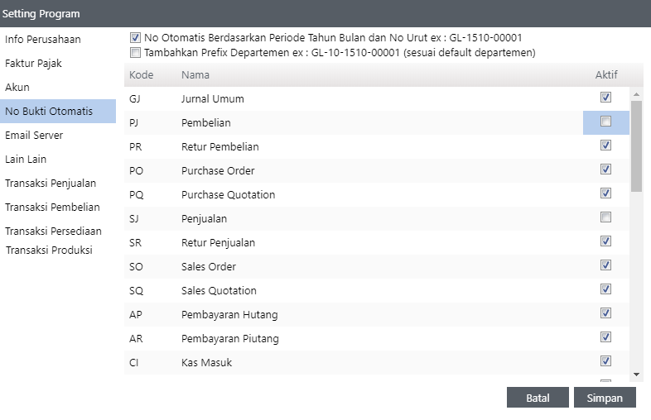Switch to Faktur Pajak settings
This screenshot has width=651, height=420.
click(x=34, y=63)
